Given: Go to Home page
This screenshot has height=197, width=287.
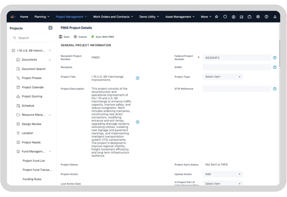Looking at the screenshot, I should (x=24, y=17).
